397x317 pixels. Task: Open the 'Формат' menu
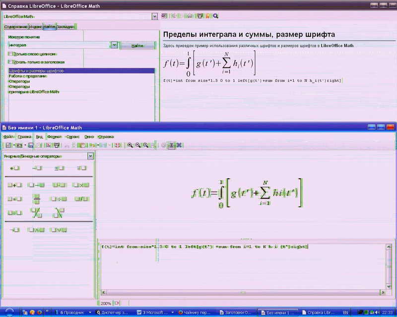[55, 136]
